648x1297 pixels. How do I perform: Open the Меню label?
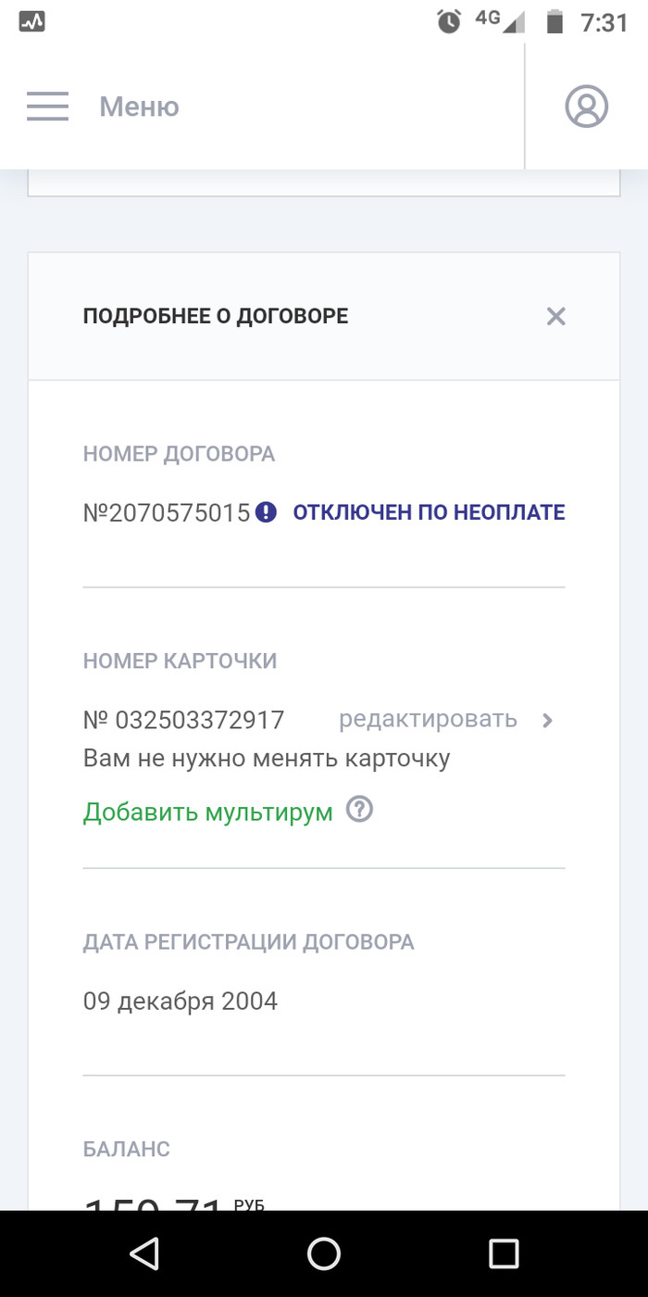(x=139, y=107)
